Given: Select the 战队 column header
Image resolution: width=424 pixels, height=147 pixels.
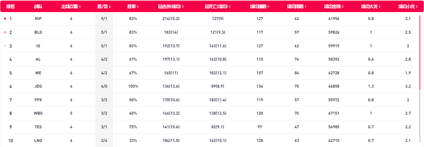Looking at the screenshot, I should tap(38, 7).
